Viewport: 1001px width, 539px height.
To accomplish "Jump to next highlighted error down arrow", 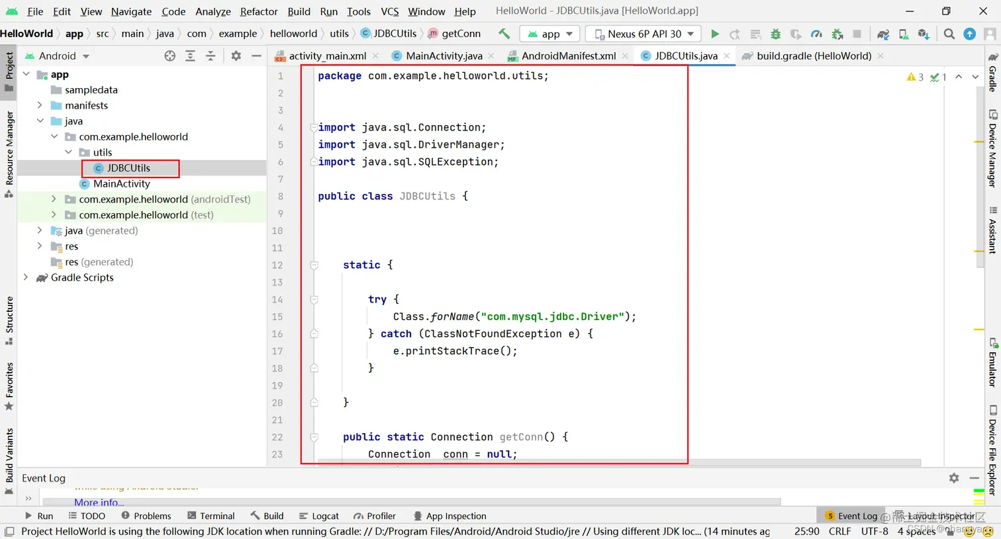I will pos(975,77).
